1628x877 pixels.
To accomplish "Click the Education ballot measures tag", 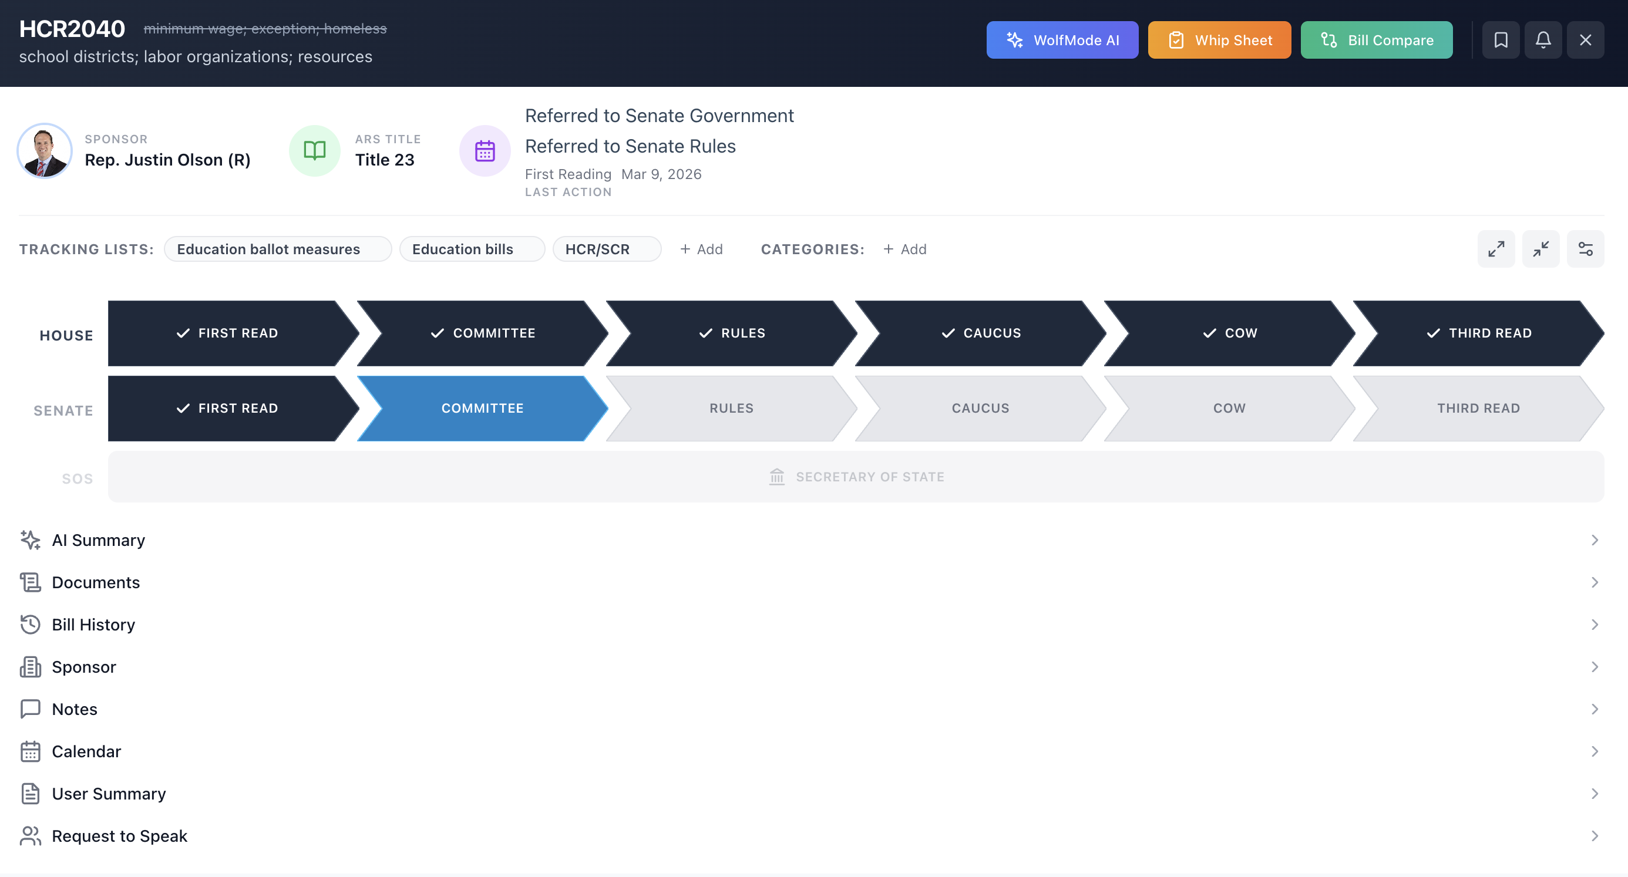I will (x=268, y=249).
